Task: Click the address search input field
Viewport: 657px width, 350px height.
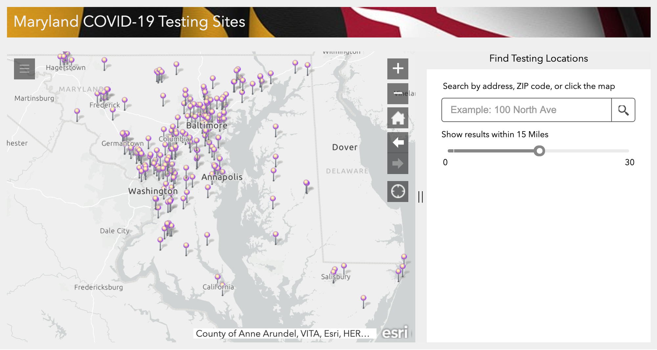Action: point(526,110)
